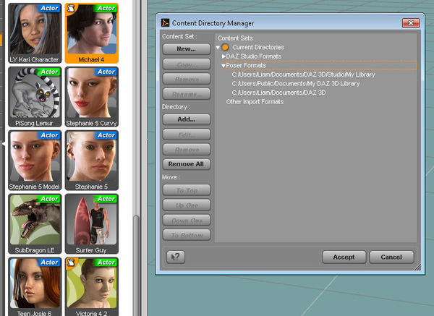Click the Down One move button
434x316 pixels.
187,221
